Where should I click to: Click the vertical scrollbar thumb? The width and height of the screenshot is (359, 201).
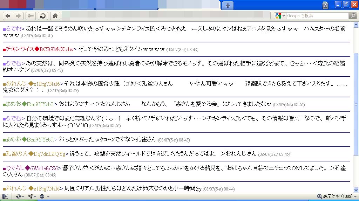(x=356, y=104)
